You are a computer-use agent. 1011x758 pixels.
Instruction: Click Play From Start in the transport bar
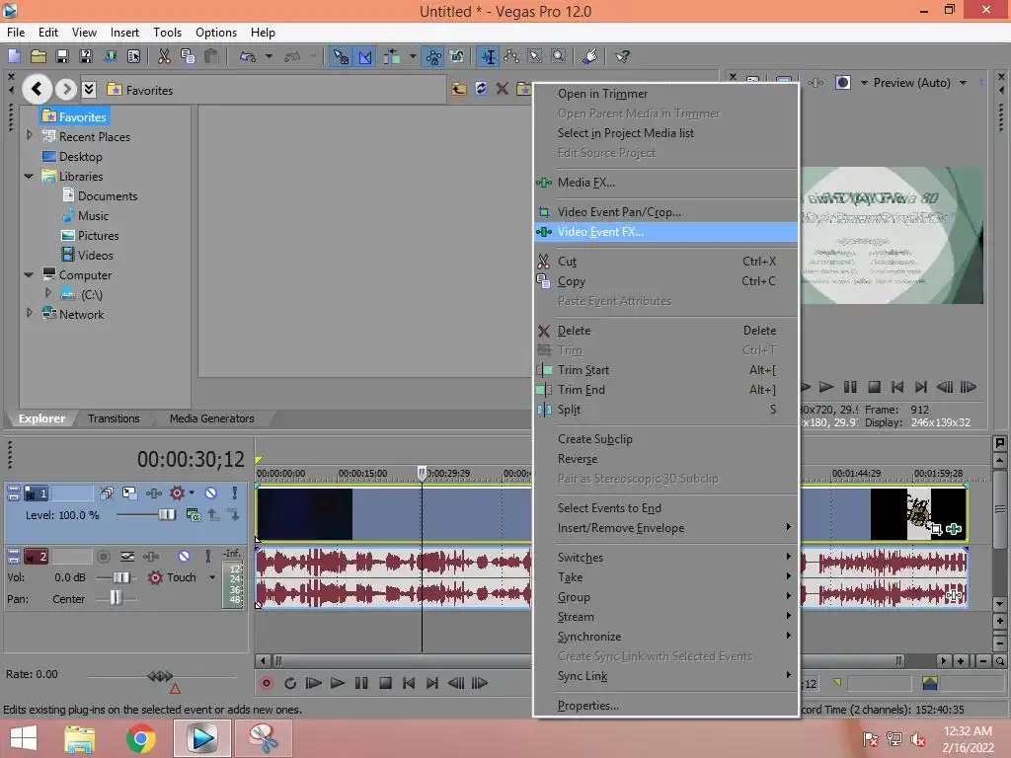pos(313,683)
